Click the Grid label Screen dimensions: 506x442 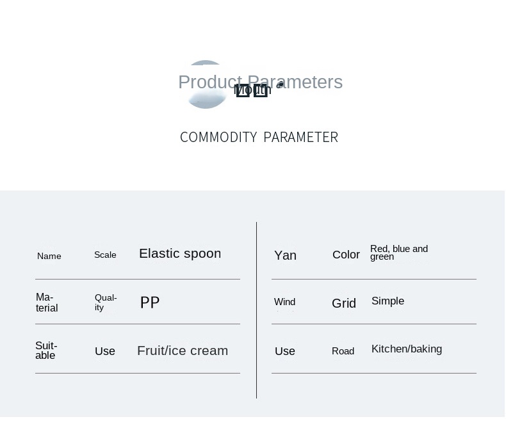[x=344, y=303]
